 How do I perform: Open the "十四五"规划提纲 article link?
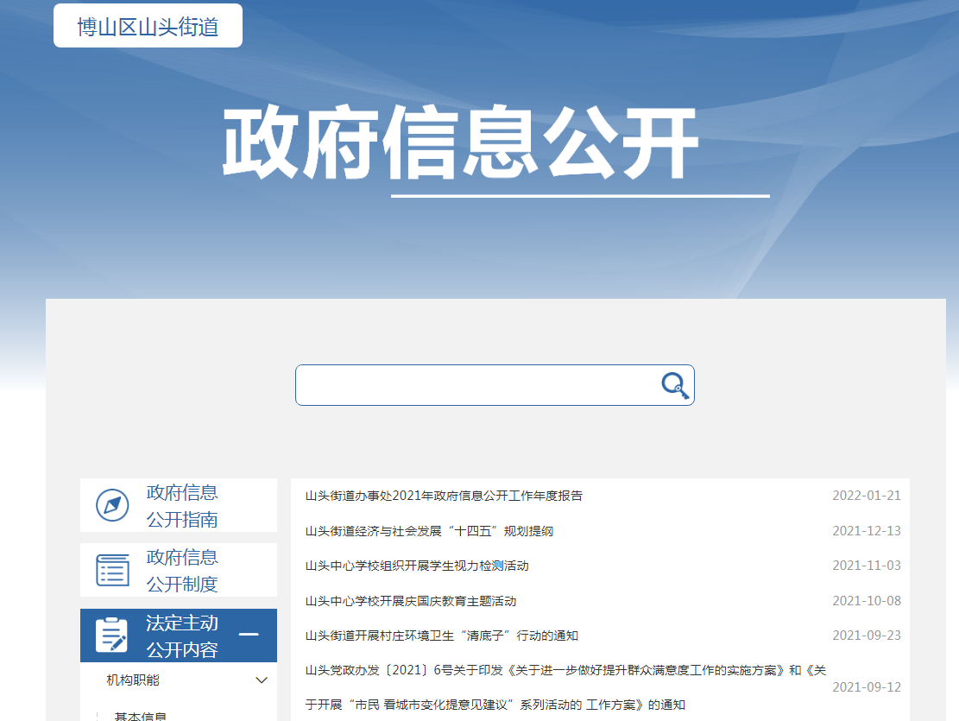[x=429, y=531]
